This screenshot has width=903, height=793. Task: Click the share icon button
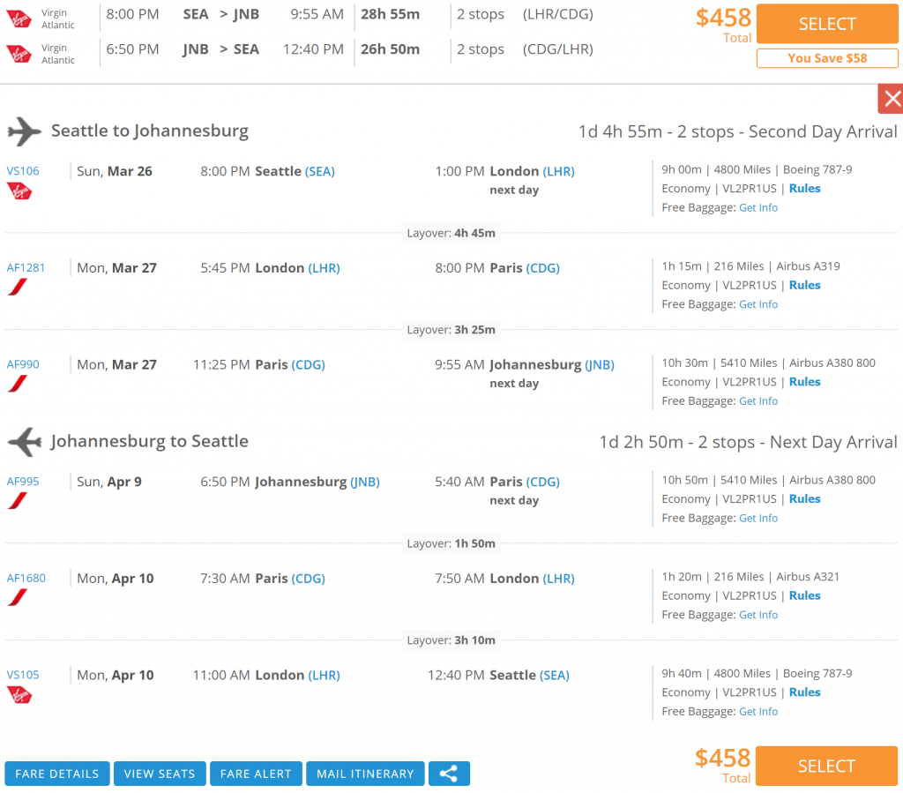tap(449, 774)
